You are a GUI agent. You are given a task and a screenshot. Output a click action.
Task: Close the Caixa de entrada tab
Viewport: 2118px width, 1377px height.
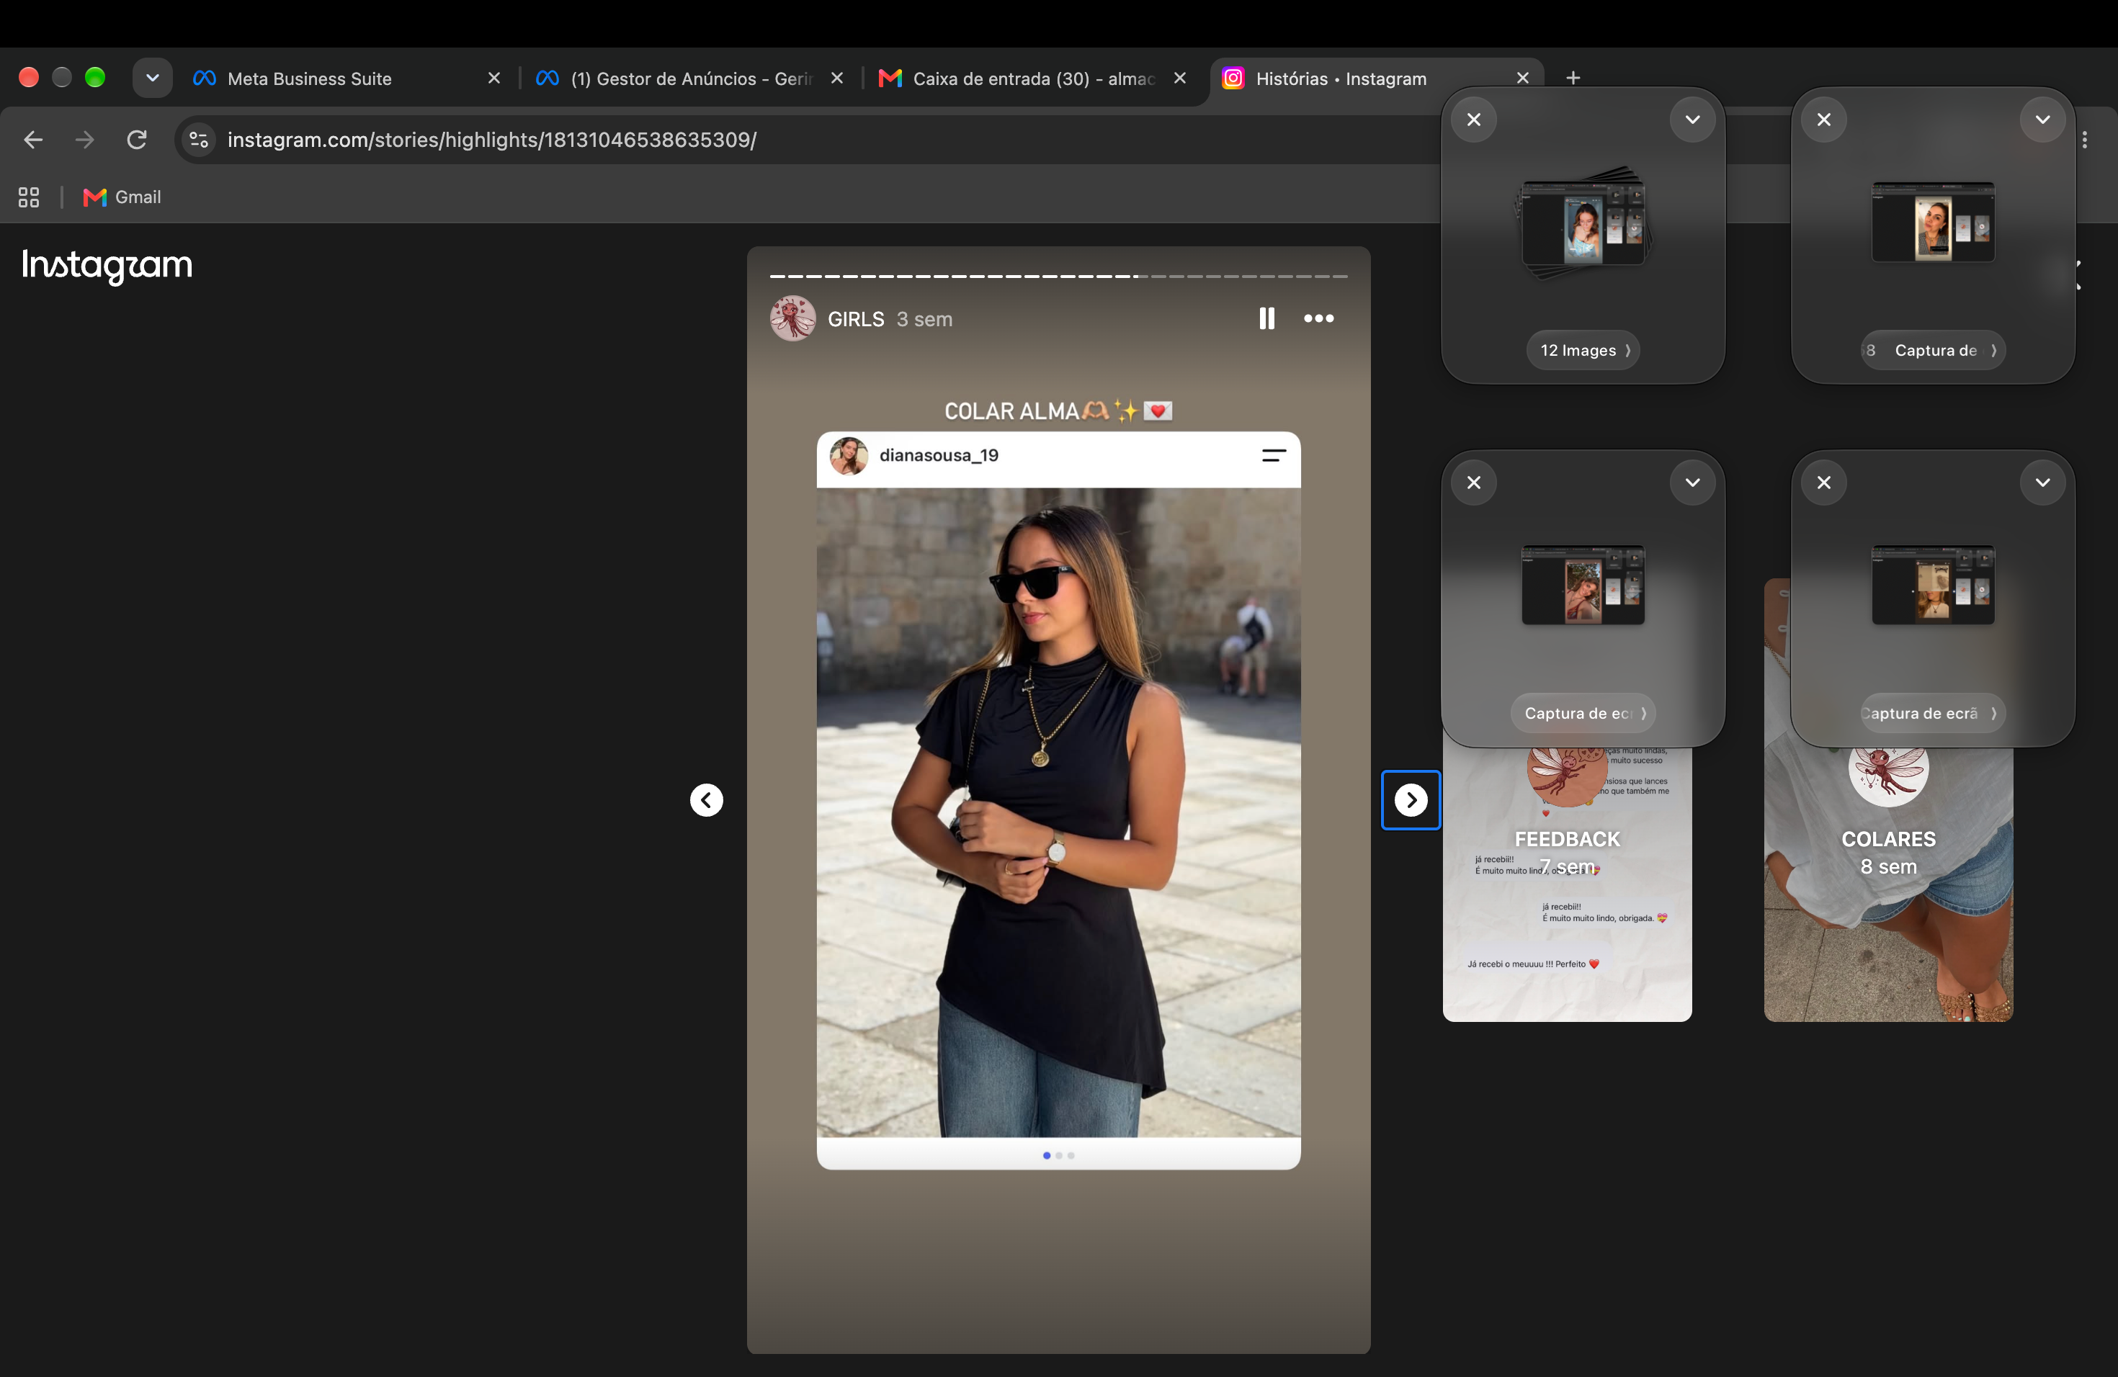(x=1180, y=79)
